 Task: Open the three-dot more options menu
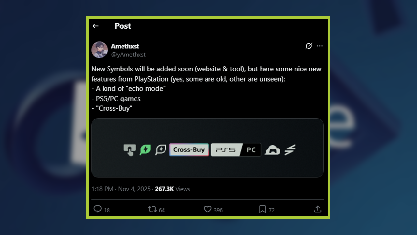click(320, 46)
